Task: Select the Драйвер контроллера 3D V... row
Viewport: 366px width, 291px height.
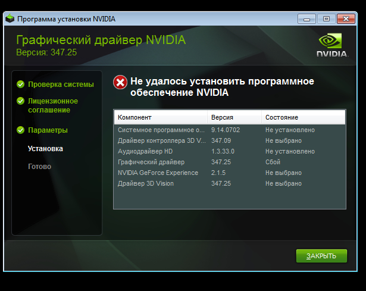Action: [230, 140]
